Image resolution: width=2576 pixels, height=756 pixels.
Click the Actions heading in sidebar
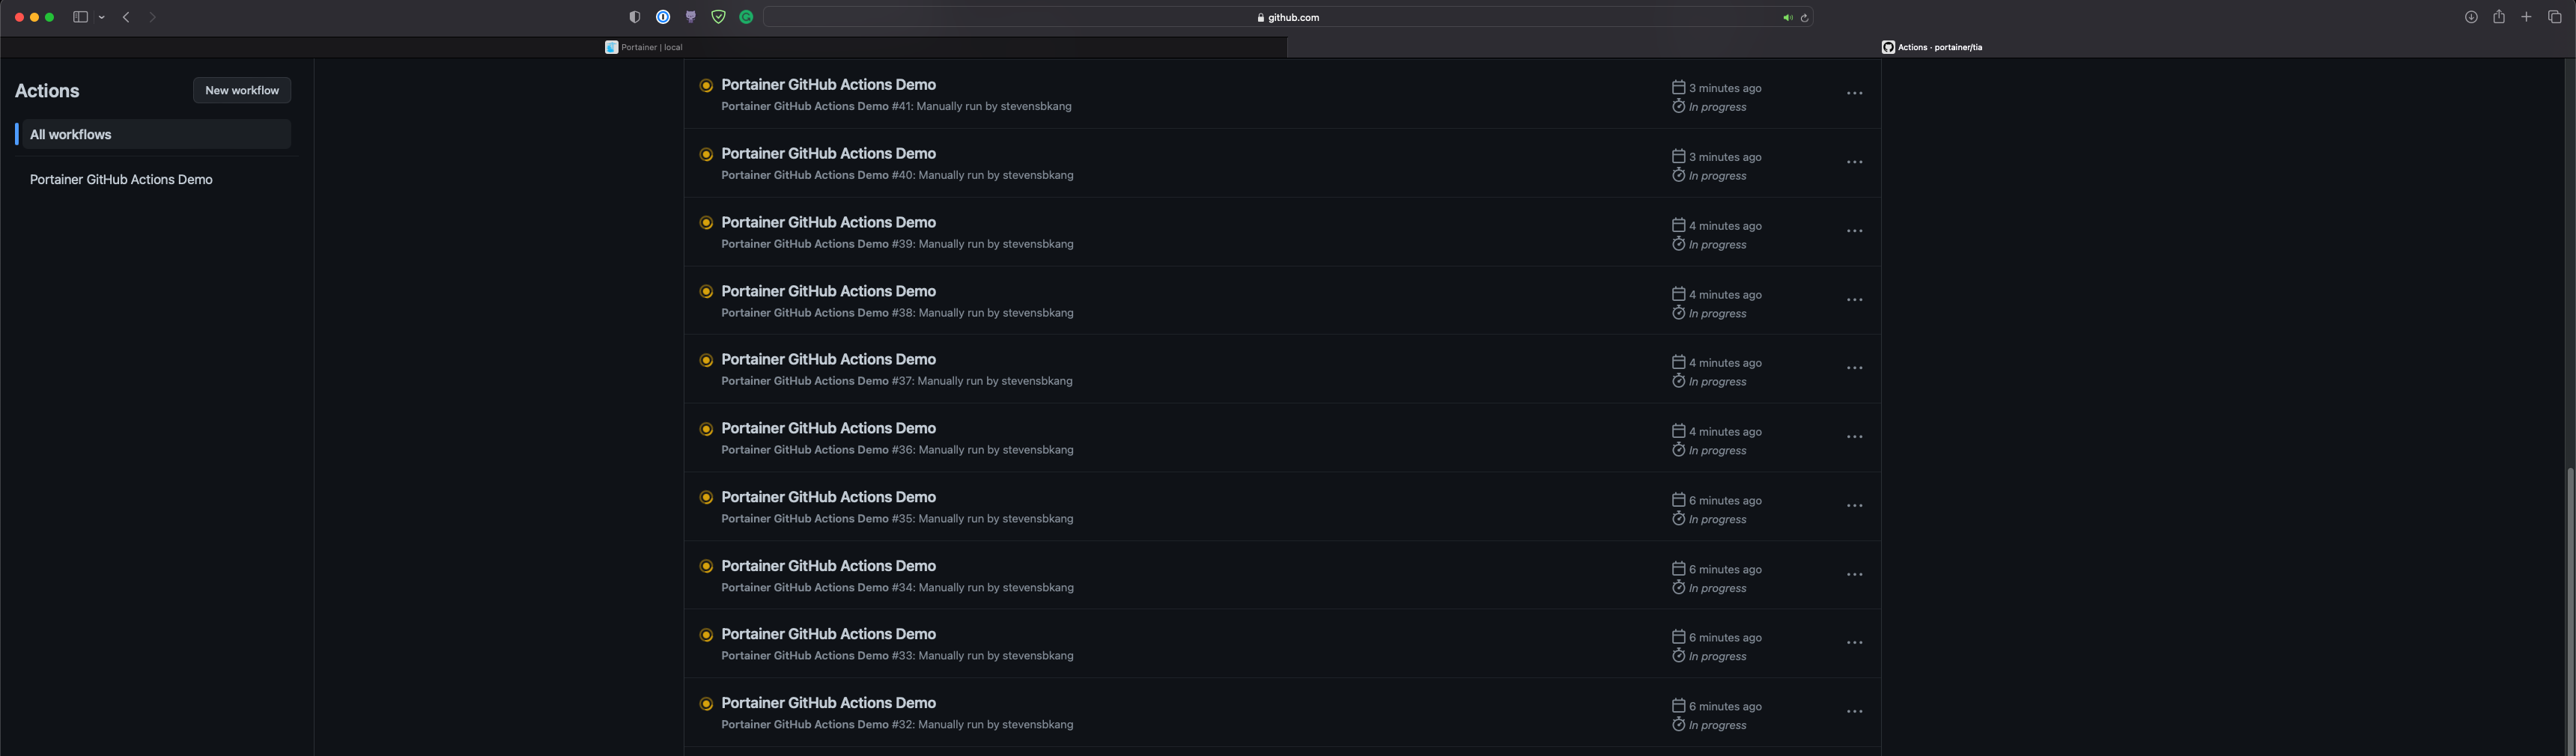coord(47,91)
